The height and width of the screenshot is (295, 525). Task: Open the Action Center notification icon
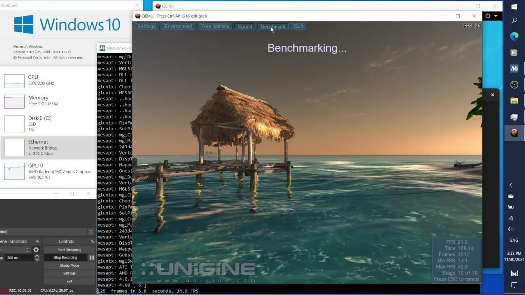coord(514,285)
